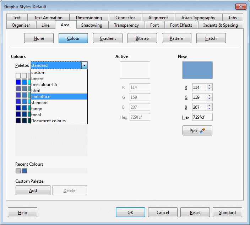The image size is (250, 225).
Task: Pick the tango palette option
Action: click(x=59, y=109)
